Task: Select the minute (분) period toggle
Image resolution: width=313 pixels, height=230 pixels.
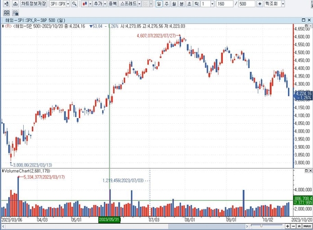Action: click(182, 4)
